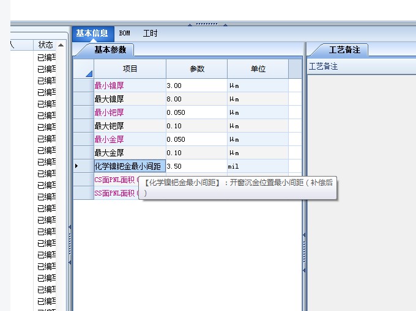The height and width of the screenshot is (311, 416).
Task: Select the 工艺备注 panel tab
Action: [x=344, y=50]
